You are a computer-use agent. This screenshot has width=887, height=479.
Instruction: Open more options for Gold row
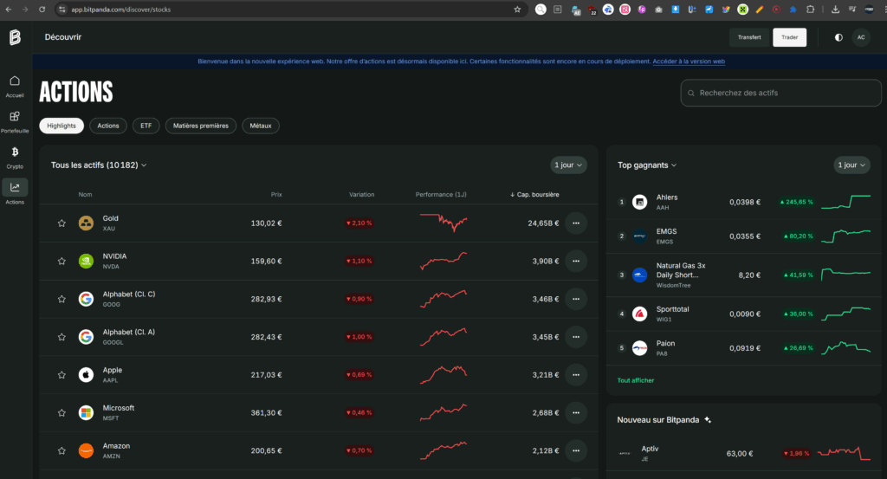point(576,223)
